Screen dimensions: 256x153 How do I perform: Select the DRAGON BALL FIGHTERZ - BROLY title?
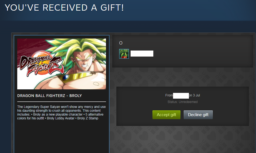click(50, 96)
